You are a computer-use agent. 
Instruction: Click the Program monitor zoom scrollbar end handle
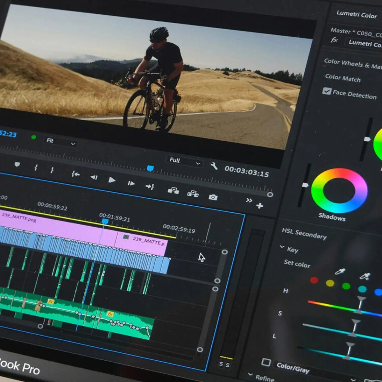point(270,195)
